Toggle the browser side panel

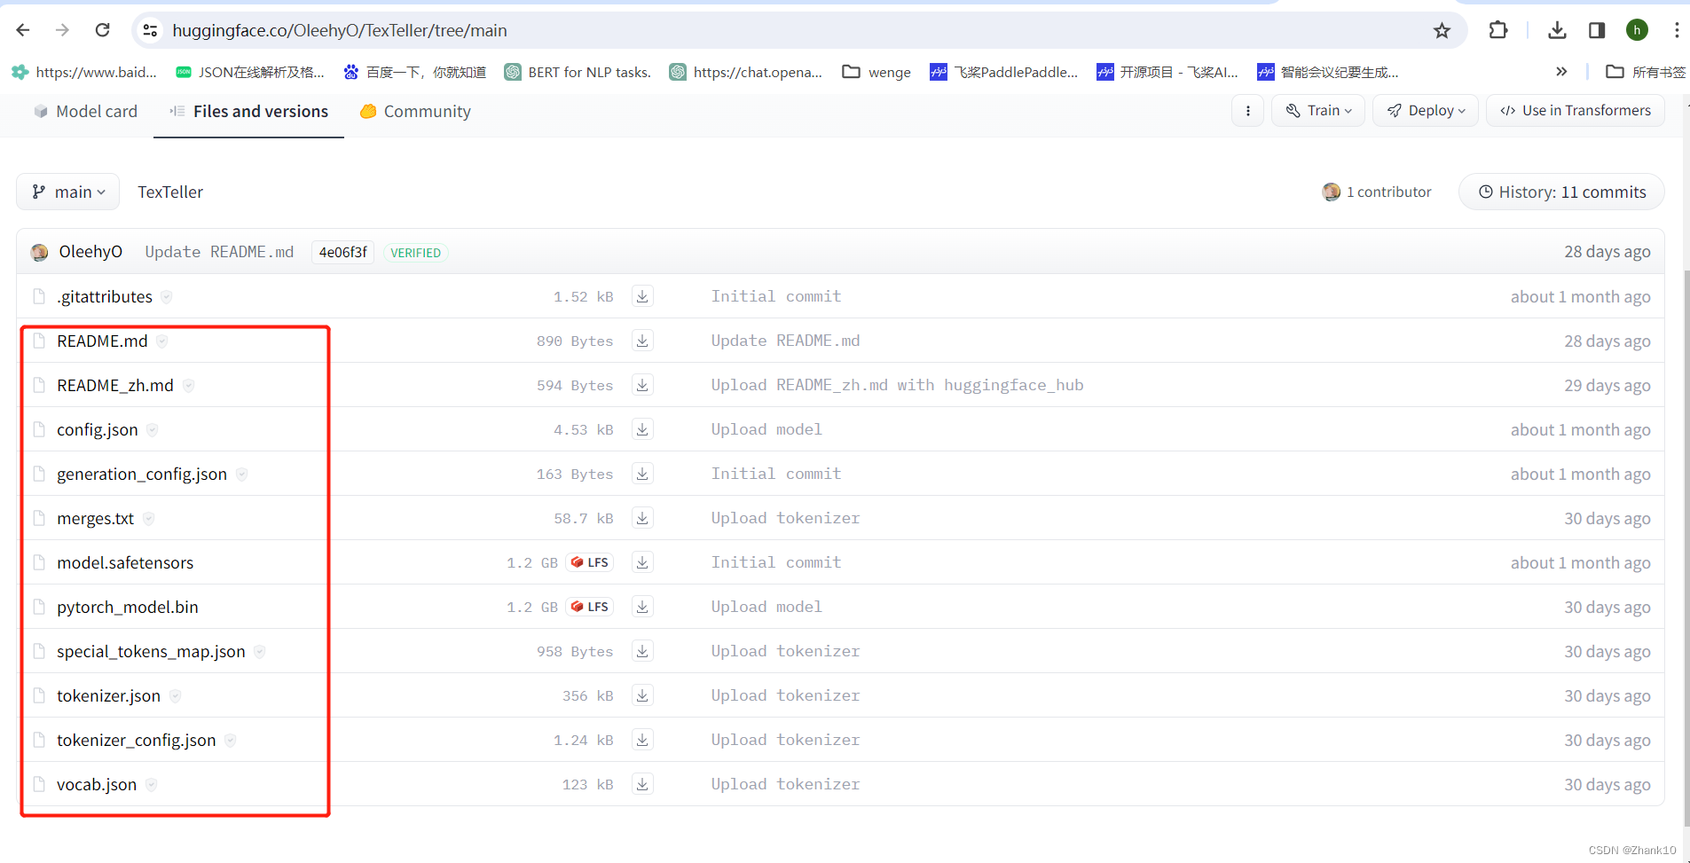1597,30
